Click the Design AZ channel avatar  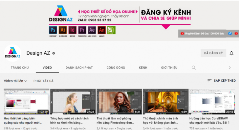(x=13, y=53)
